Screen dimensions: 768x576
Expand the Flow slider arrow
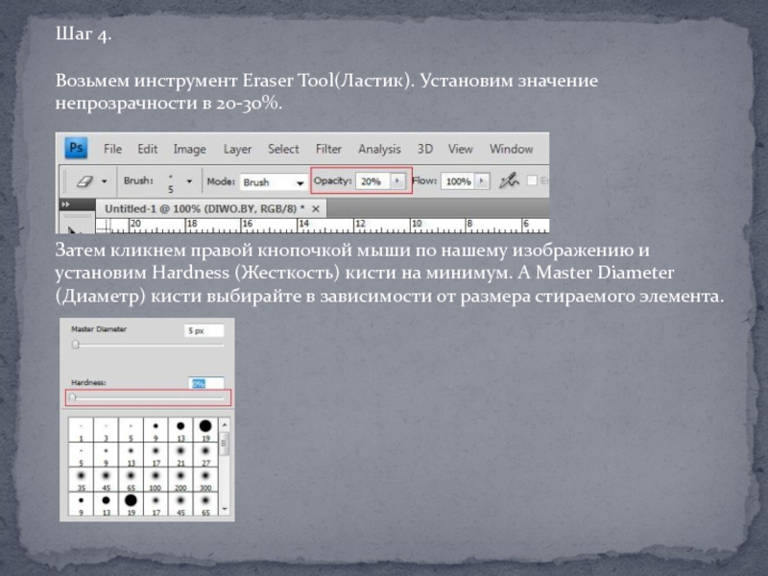(x=482, y=180)
